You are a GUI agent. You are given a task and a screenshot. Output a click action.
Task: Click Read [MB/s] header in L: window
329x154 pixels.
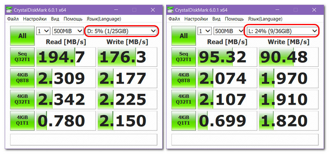(x=227, y=42)
